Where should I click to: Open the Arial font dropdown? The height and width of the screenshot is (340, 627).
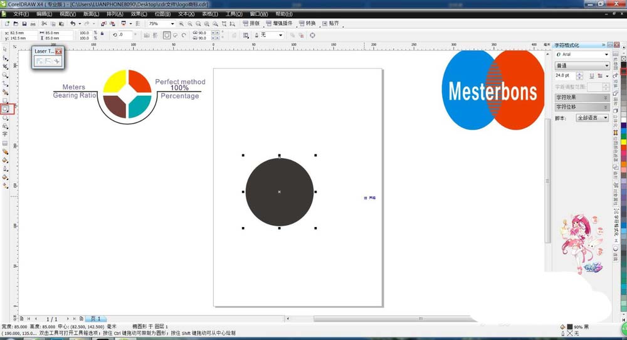click(x=606, y=55)
